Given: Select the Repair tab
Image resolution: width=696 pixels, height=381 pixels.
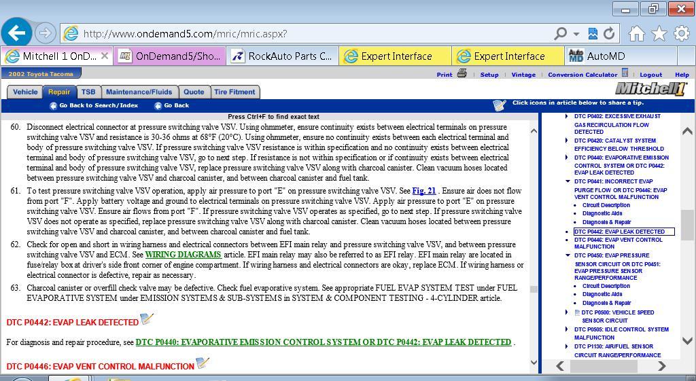Looking at the screenshot, I should [x=59, y=92].
